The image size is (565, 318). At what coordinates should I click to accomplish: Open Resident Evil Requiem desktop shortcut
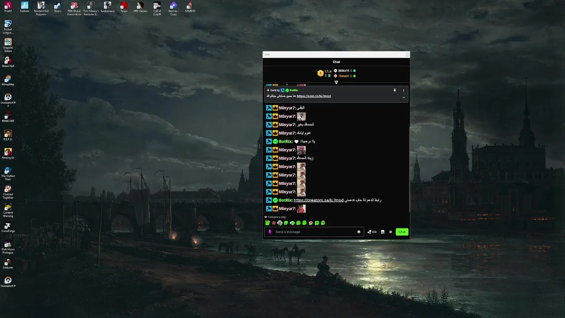click(x=41, y=8)
